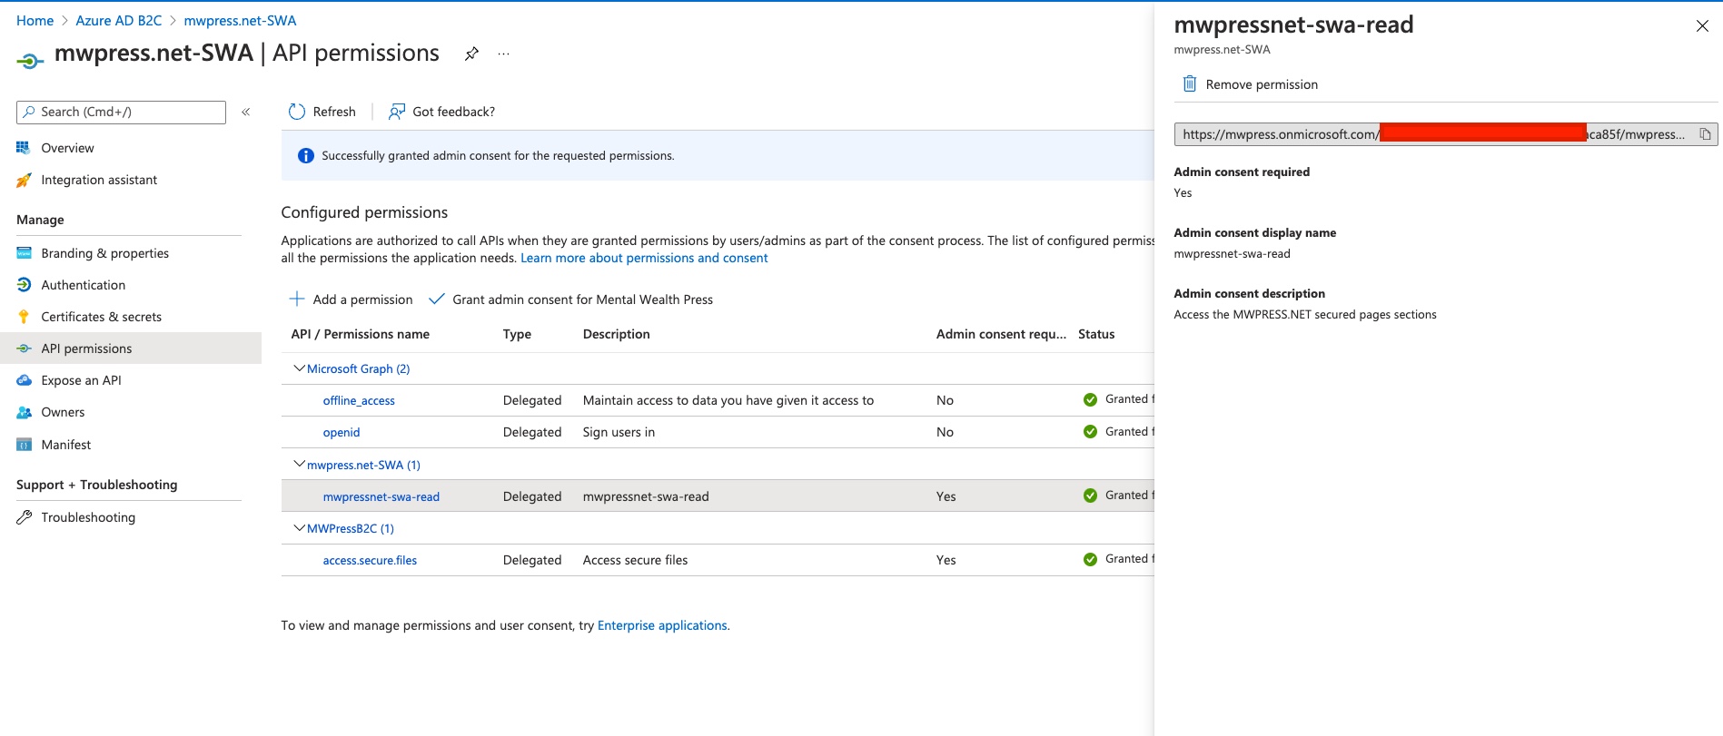Click Got feedback? button label

coord(453,112)
